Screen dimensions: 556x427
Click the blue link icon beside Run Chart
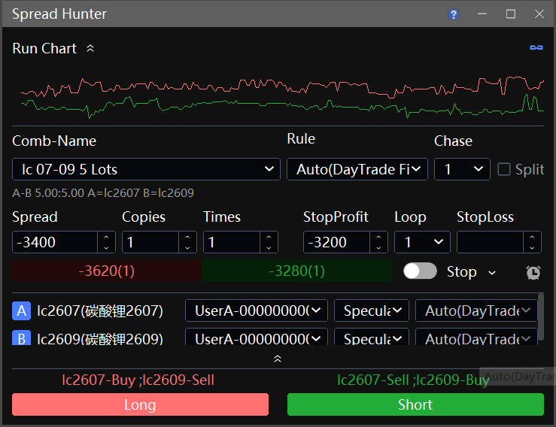pyautogui.click(x=536, y=47)
